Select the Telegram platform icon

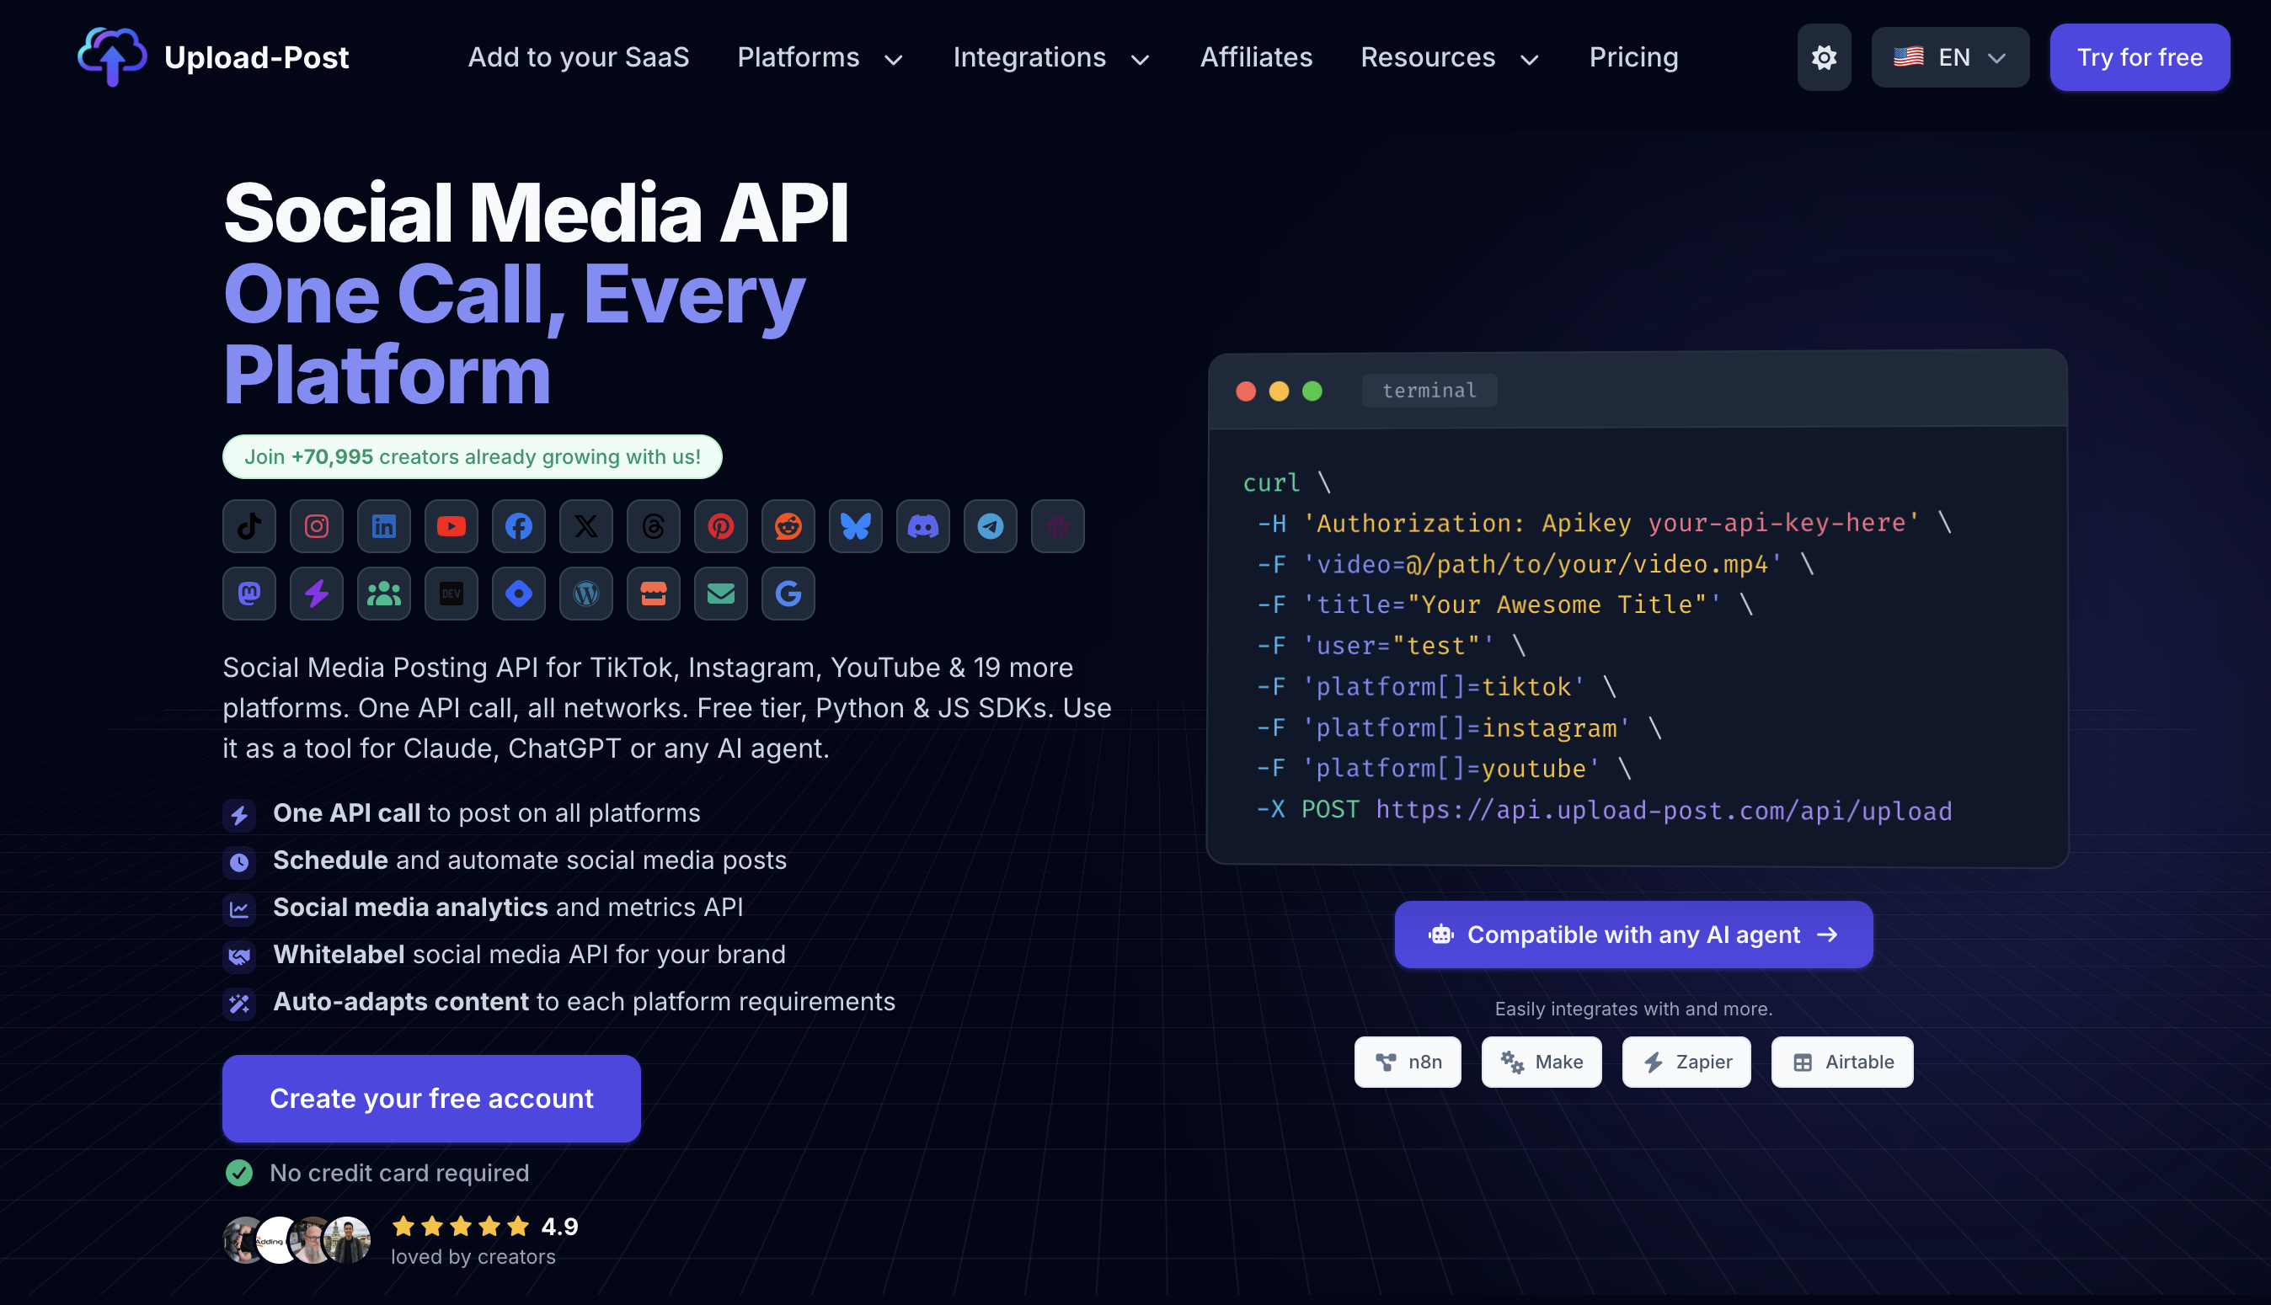[990, 526]
